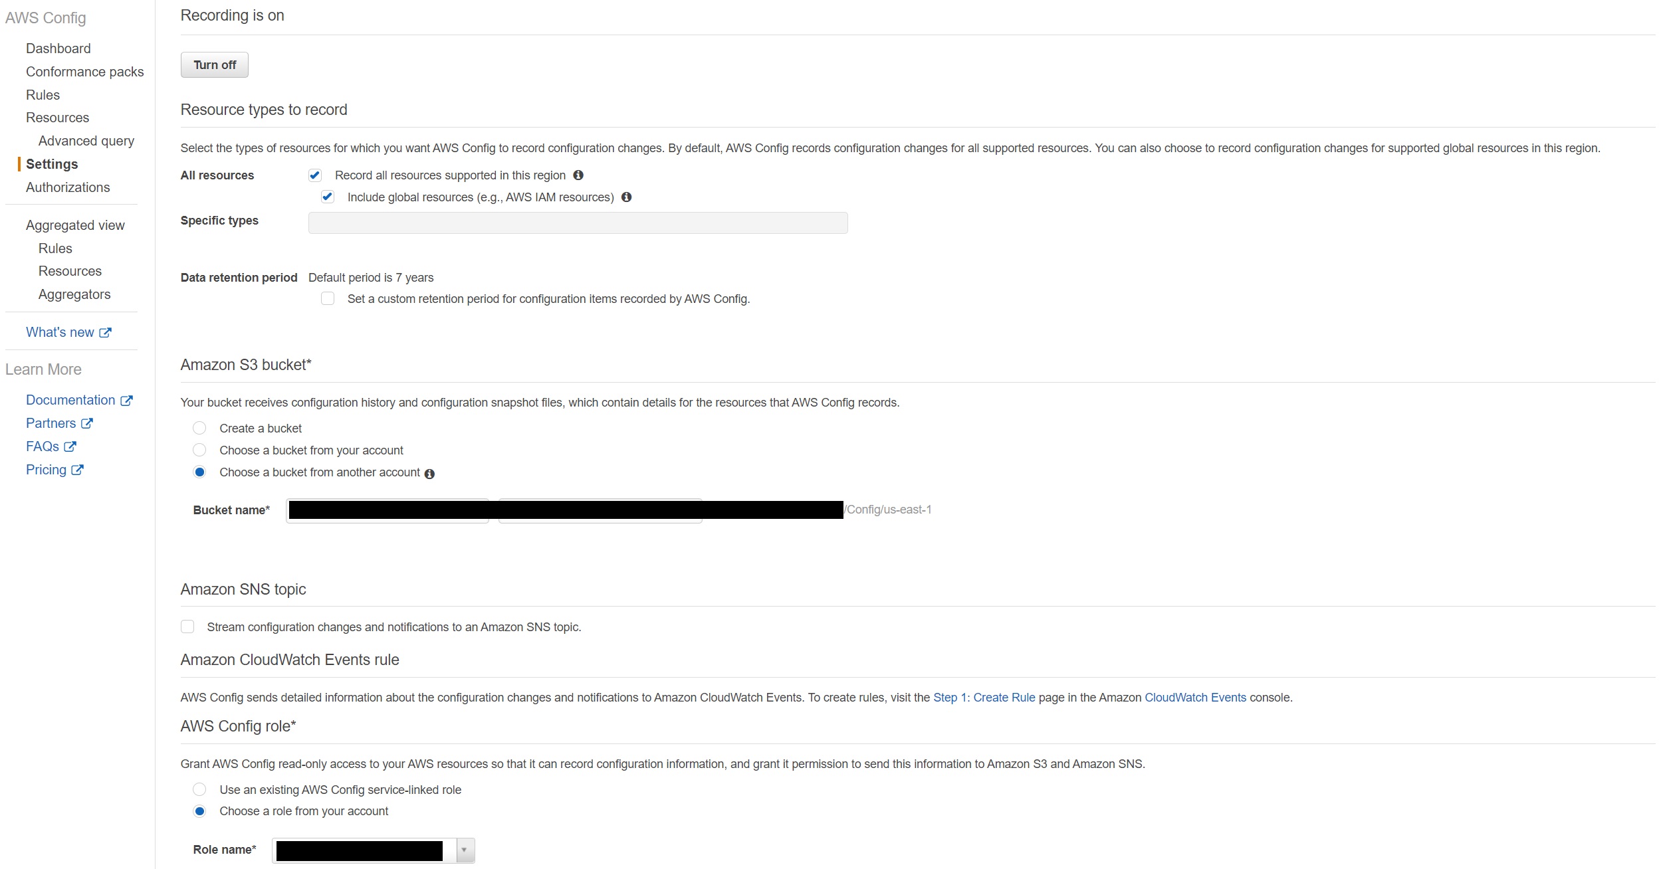Click external link icon beside What's new
The width and height of the screenshot is (1665, 869).
[105, 333]
